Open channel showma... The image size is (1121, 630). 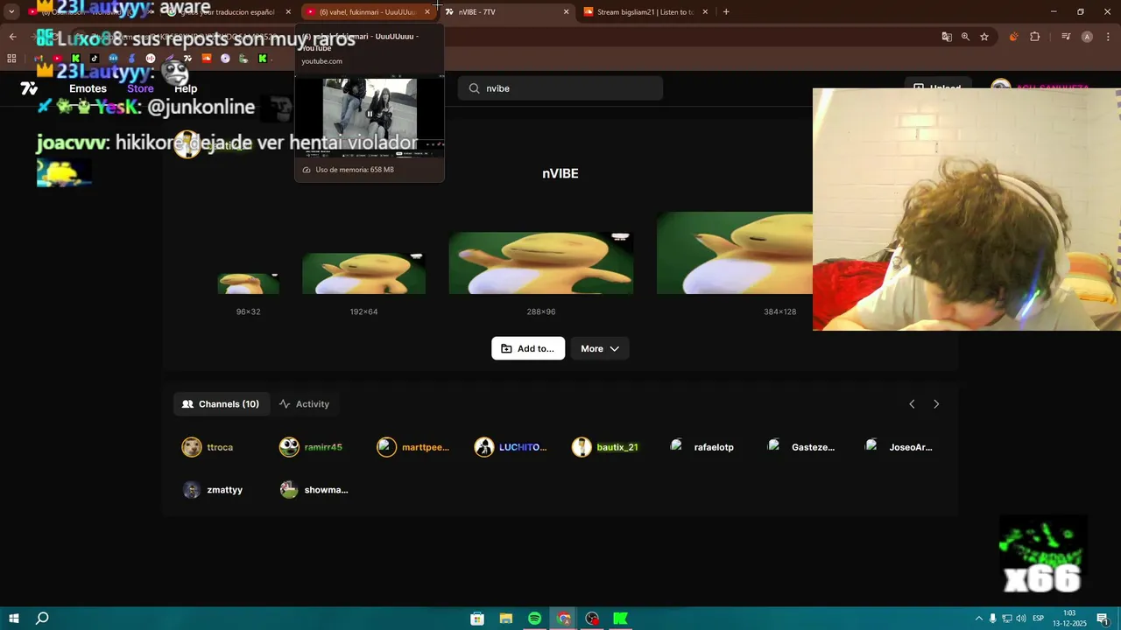point(314,490)
